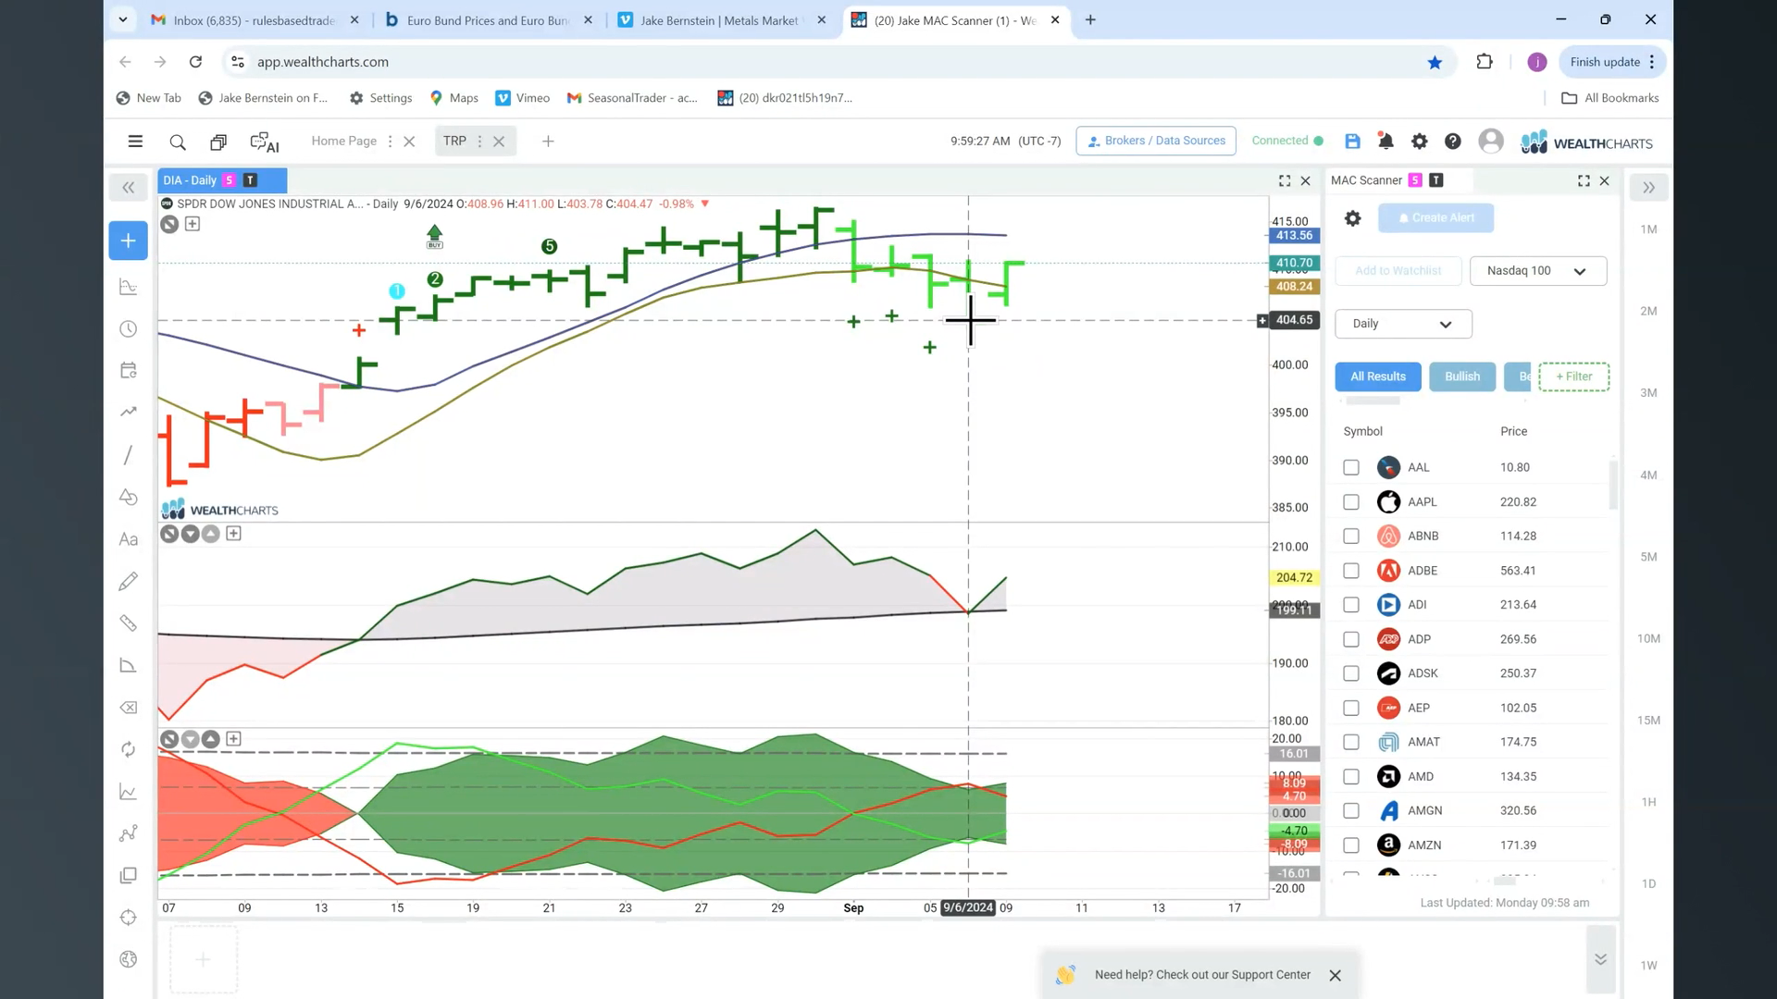Image resolution: width=1777 pixels, height=999 pixels.
Task: Select the 1D timeframe on right strip
Action: click(1648, 884)
